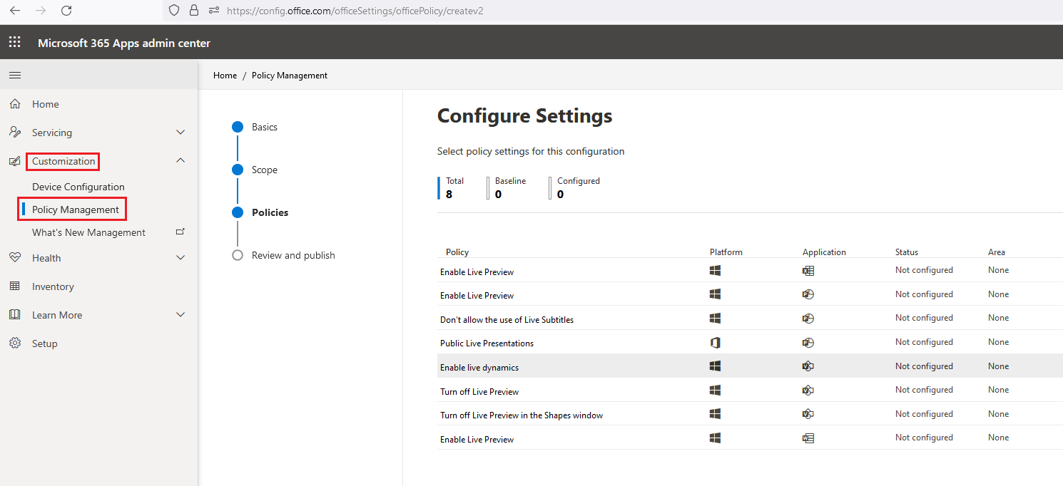The width and height of the screenshot is (1063, 486).
Task: Open the Don't allow the use of Live Subtitles policy
Action: [x=507, y=319]
